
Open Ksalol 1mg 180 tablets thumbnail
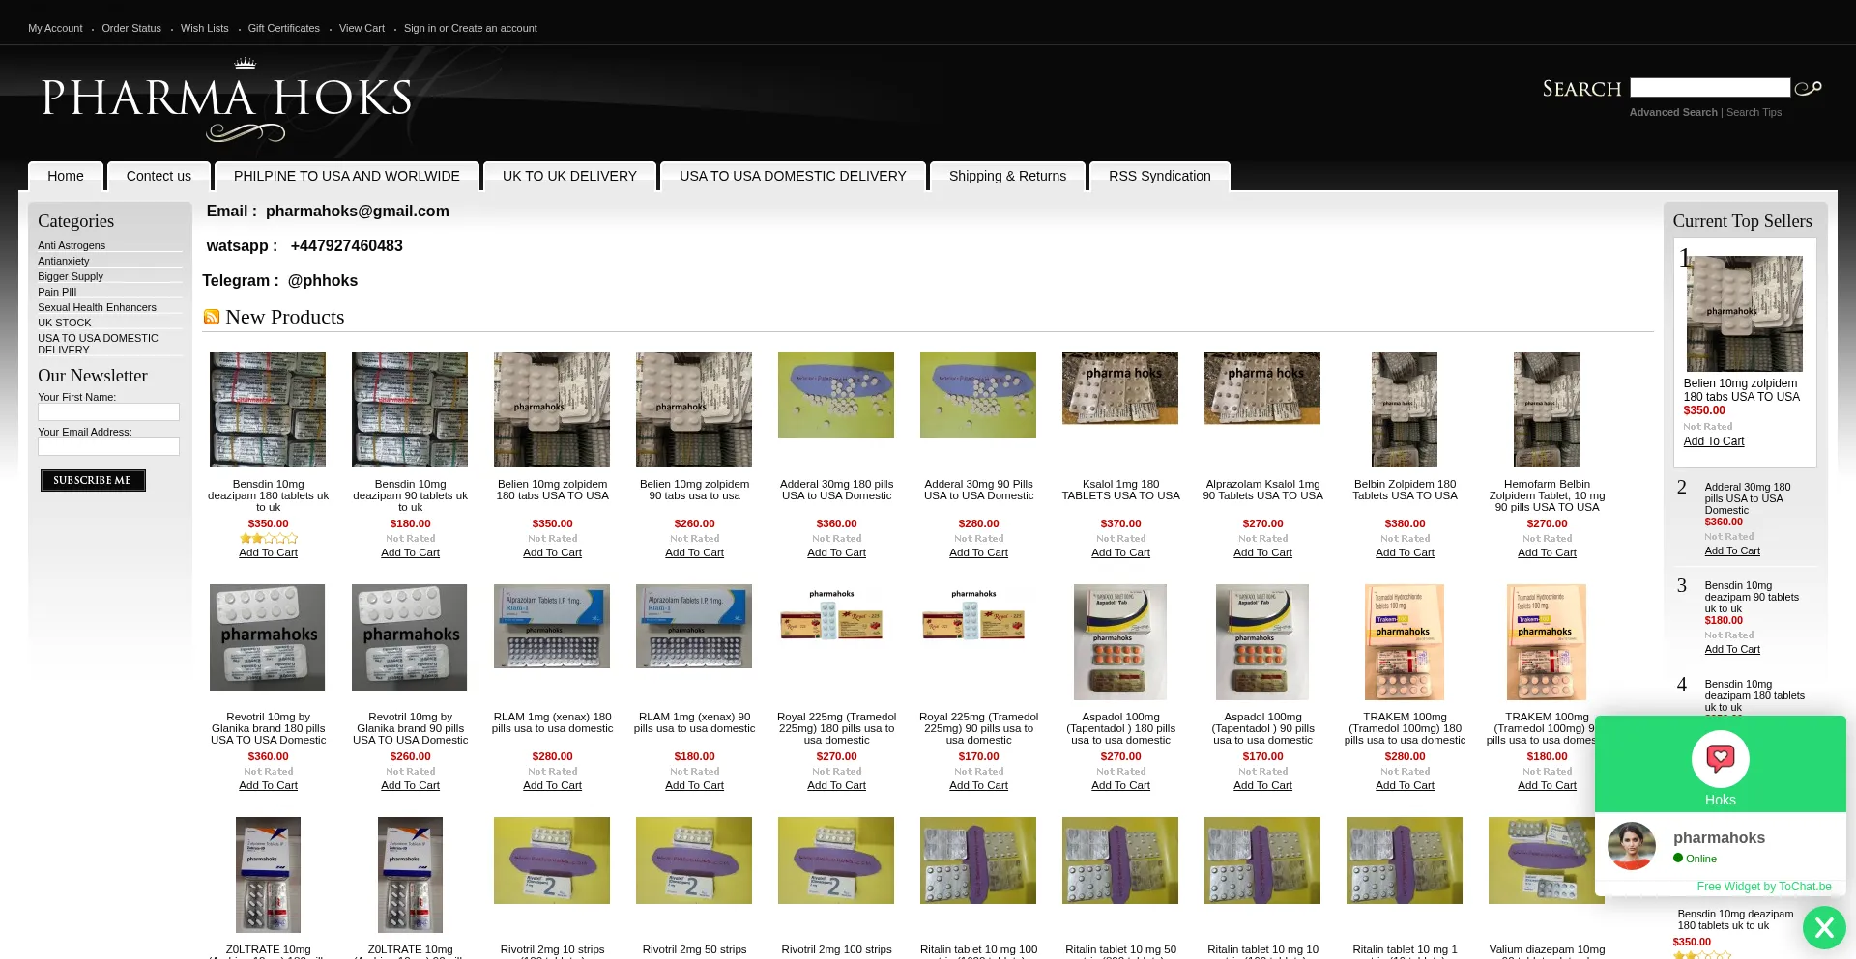tap(1120, 388)
